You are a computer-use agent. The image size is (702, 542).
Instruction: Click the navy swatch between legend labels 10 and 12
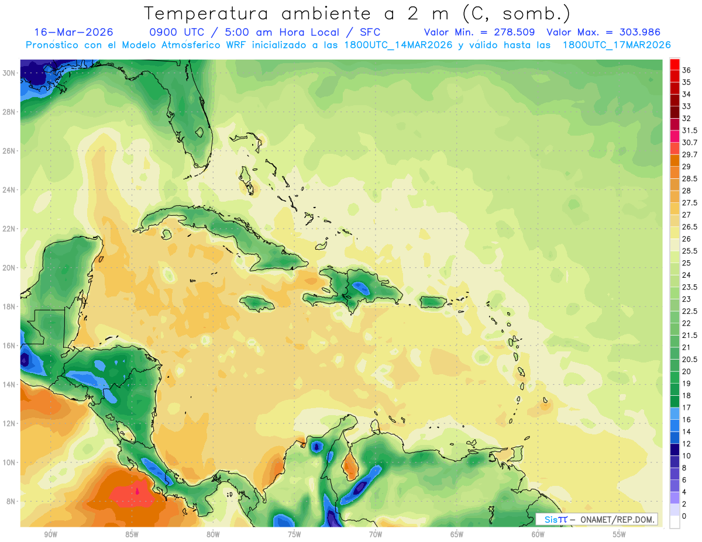675,450
